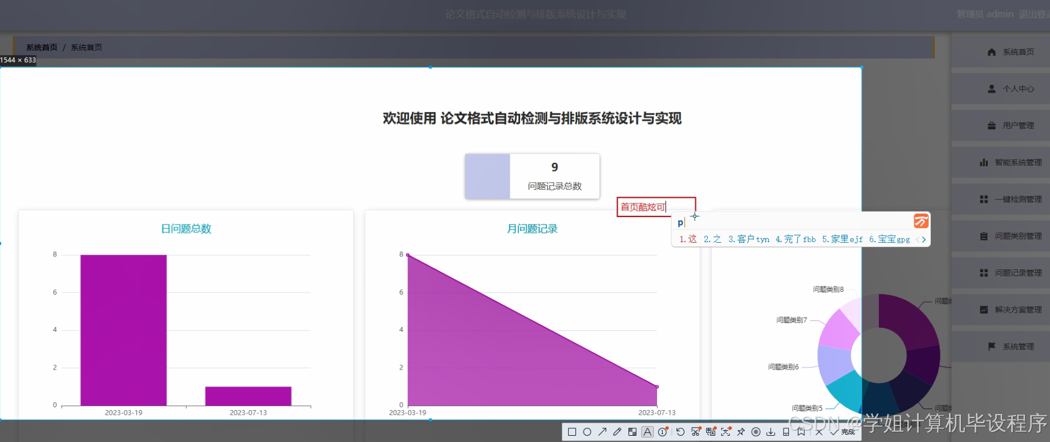Choose candidate 1 这
The height and width of the screenshot is (442, 1050).
tap(688, 239)
